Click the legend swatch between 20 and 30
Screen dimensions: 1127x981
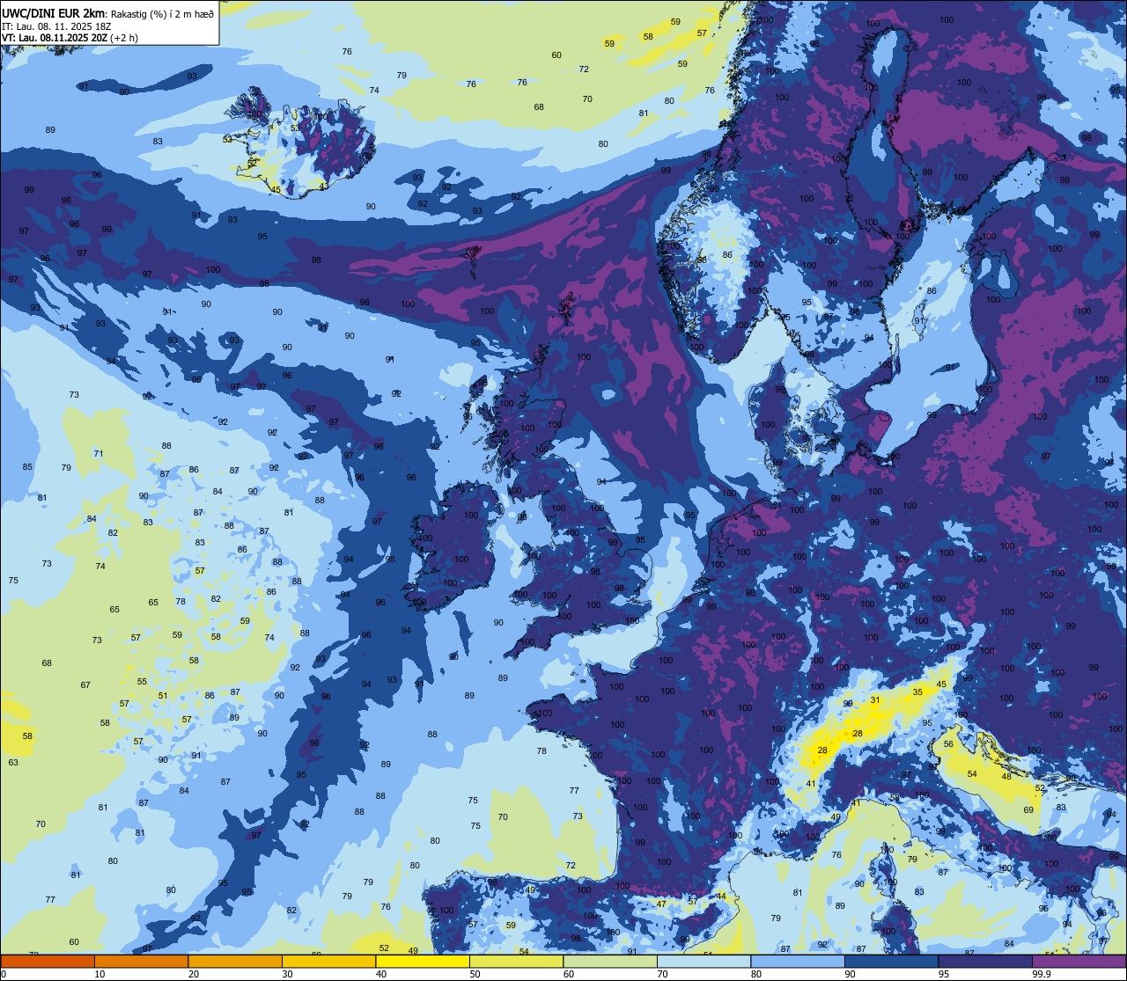pyautogui.click(x=235, y=961)
